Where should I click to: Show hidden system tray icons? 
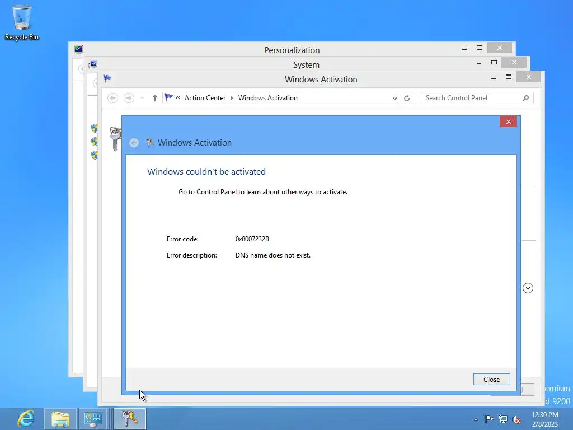[x=476, y=419]
